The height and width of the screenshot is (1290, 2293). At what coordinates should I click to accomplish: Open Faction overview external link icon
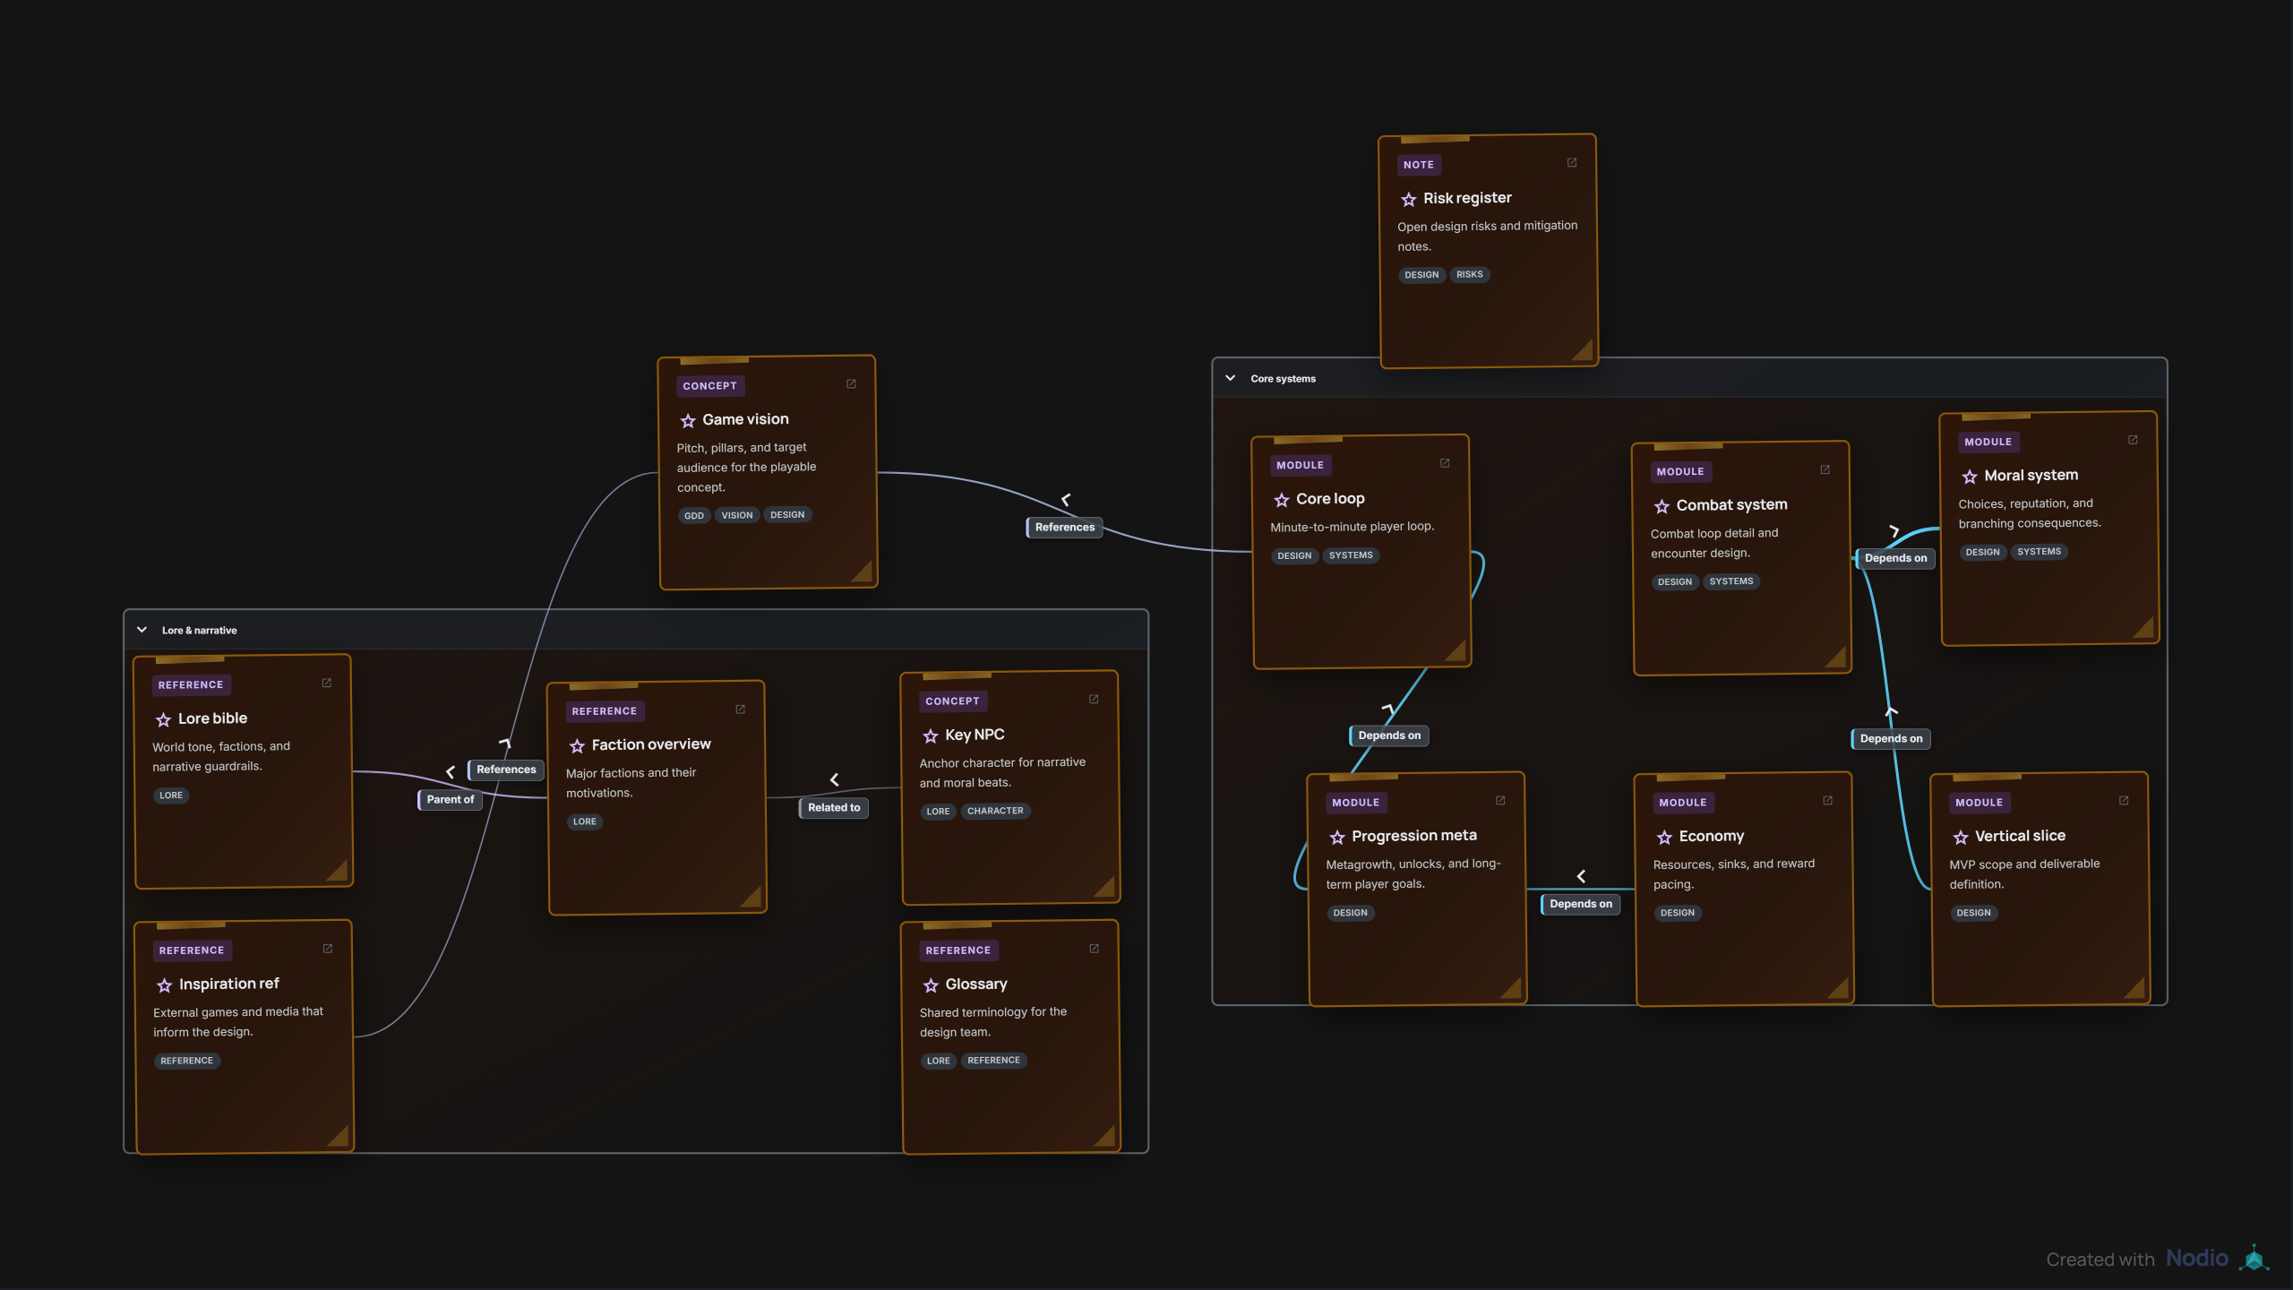tap(740, 709)
